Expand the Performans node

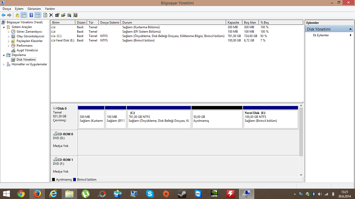click(x=9, y=46)
